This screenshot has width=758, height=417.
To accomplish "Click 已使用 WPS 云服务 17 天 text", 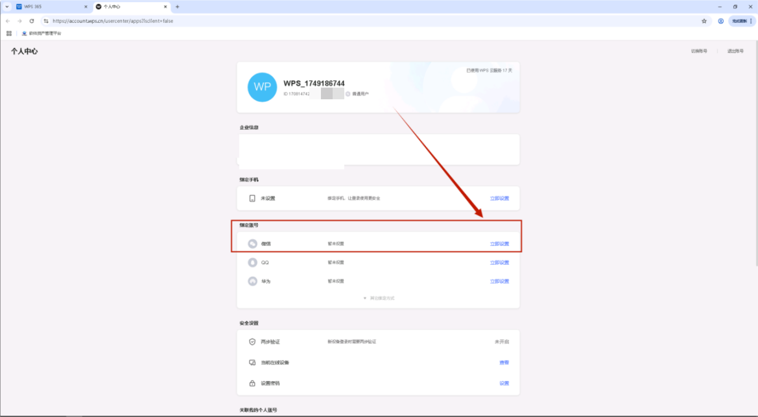I will coord(489,71).
